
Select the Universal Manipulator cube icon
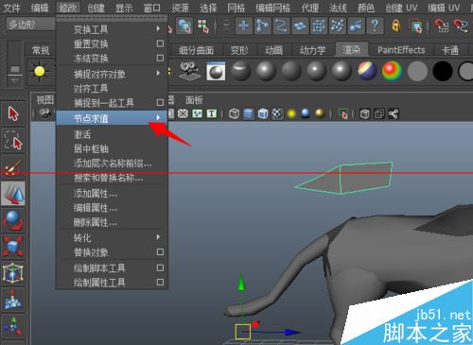pyautogui.click(x=13, y=273)
